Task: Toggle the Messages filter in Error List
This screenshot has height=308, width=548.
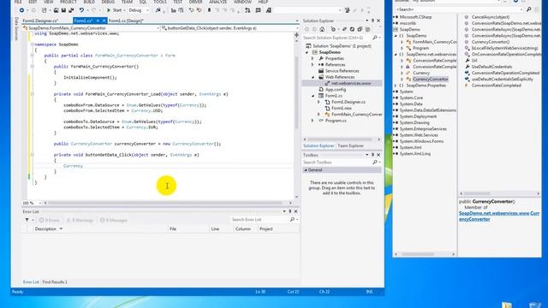Action: pyautogui.click(x=114, y=220)
